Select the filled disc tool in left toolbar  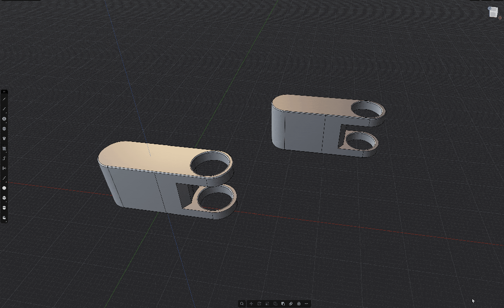point(4,129)
